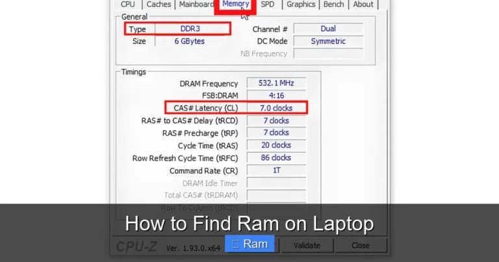Open the SPD tab
The width and height of the screenshot is (499, 262).
[x=267, y=5]
